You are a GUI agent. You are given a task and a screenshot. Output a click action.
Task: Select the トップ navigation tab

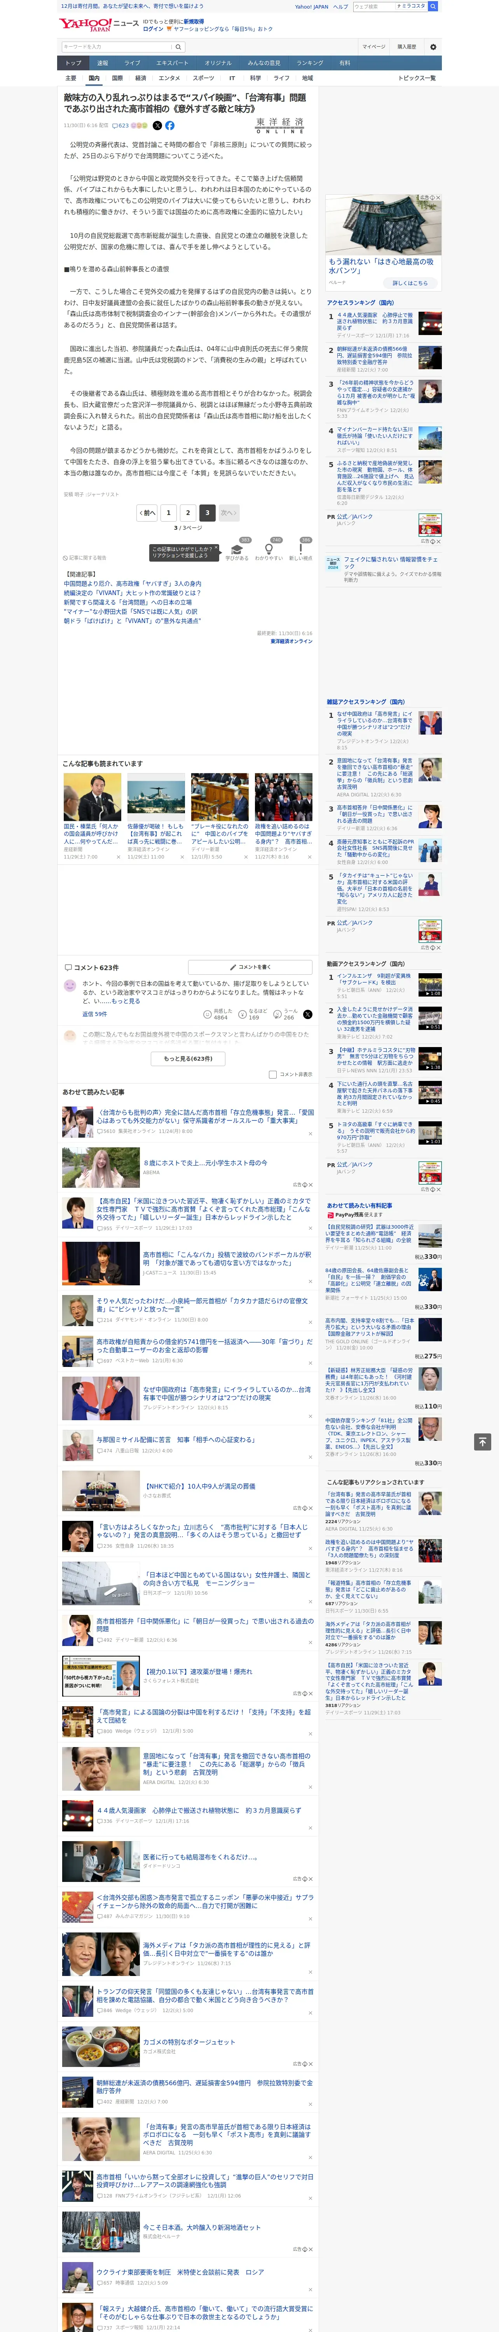pos(73,63)
